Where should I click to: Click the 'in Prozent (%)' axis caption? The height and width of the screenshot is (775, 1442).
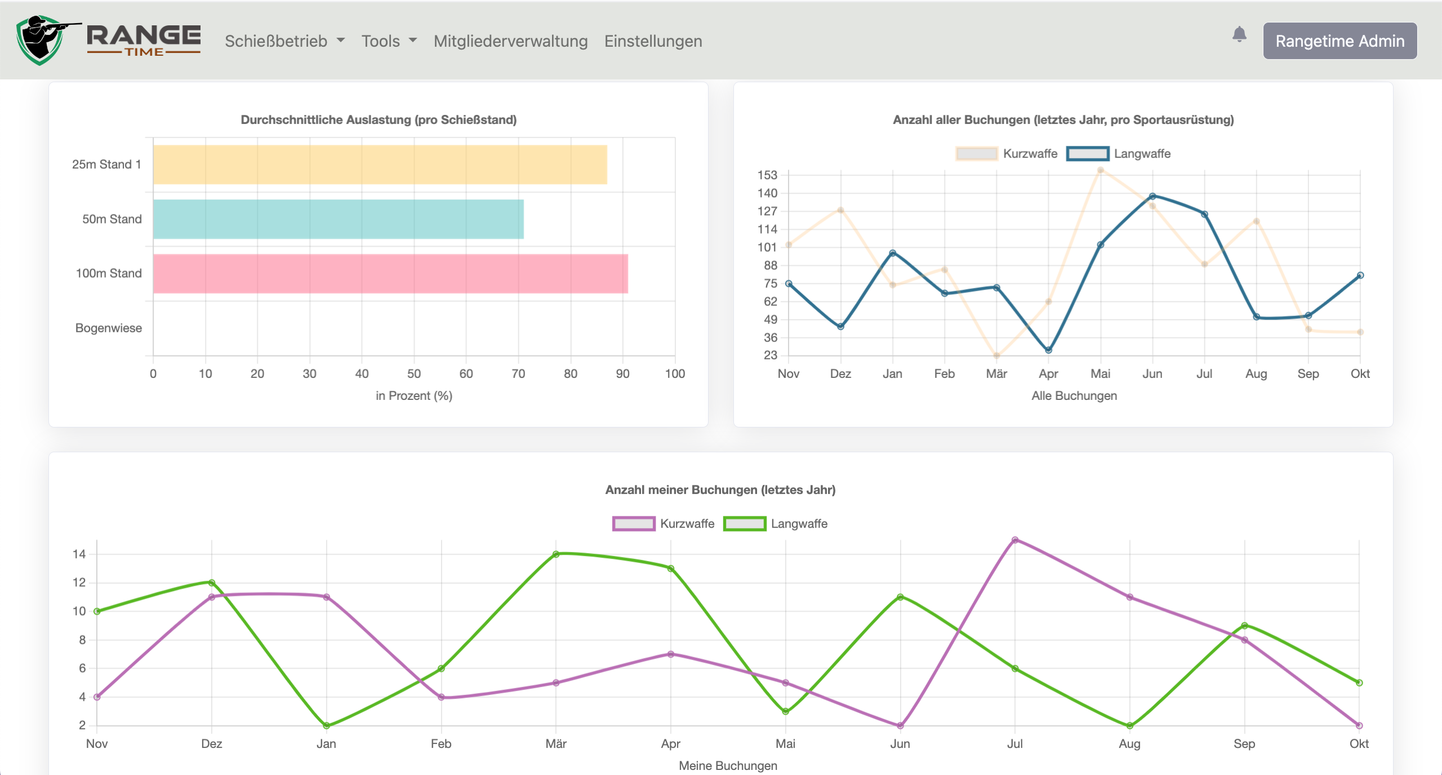414,396
